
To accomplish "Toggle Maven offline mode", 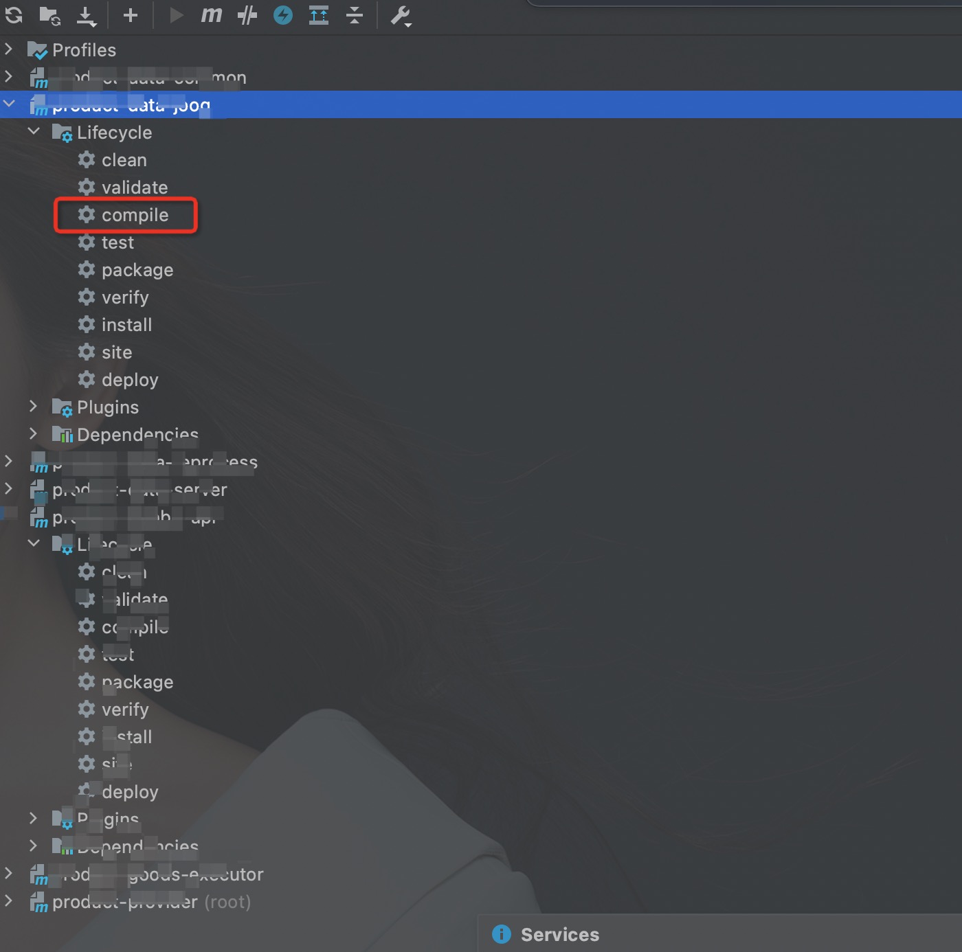I will 282,15.
